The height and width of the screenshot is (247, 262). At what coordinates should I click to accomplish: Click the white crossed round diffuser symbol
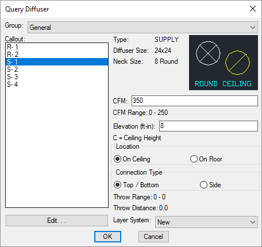point(208,53)
